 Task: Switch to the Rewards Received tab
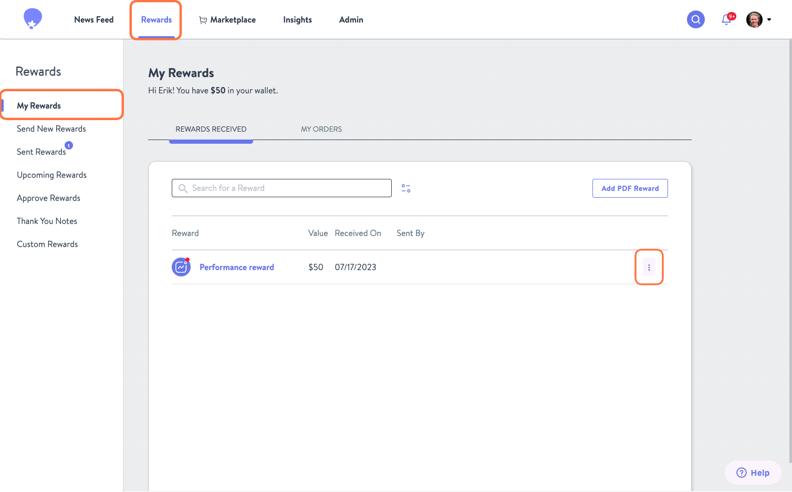(211, 129)
